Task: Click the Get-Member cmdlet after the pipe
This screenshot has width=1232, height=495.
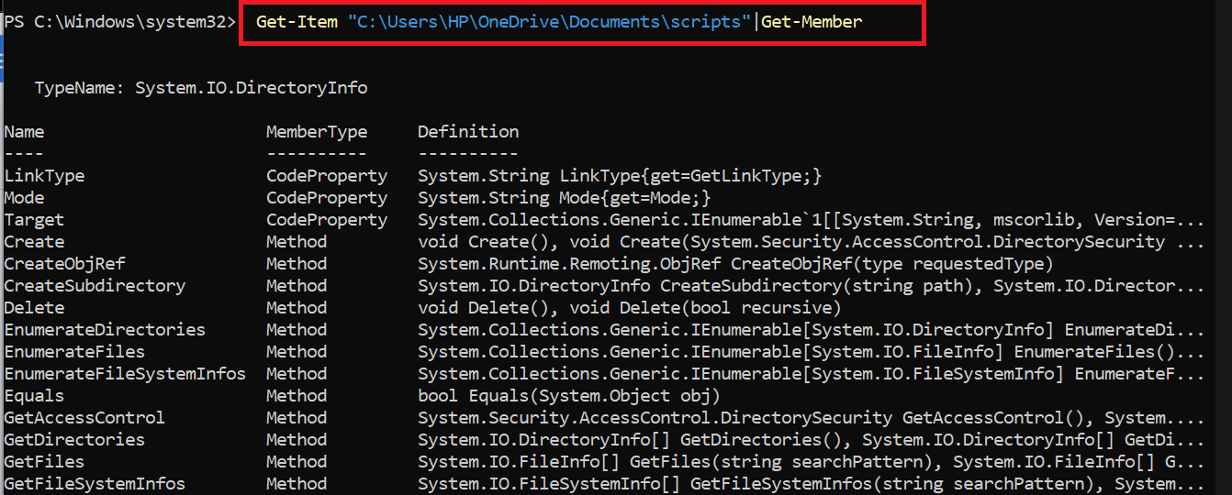Action: [x=812, y=22]
